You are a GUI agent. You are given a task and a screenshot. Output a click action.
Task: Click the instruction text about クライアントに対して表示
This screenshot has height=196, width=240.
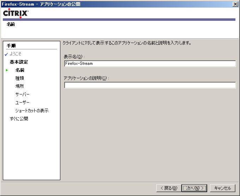tap(127, 43)
